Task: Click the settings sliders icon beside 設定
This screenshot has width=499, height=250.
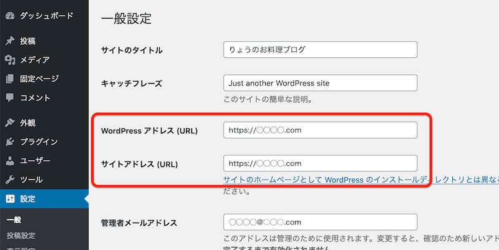Action: pos(10,199)
